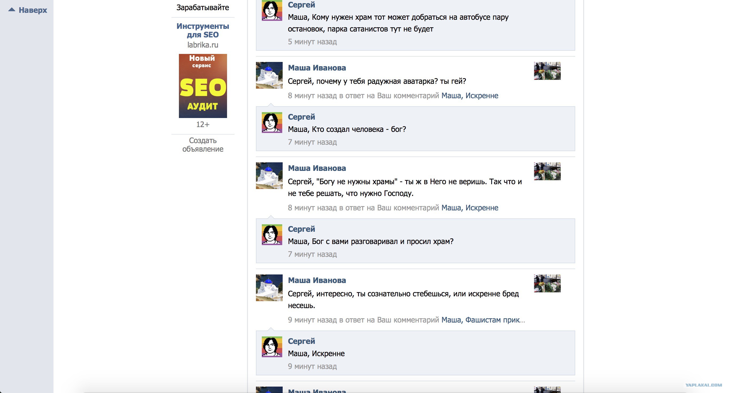Open the Инструменты для SEO ad link
The height and width of the screenshot is (393, 729).
(203, 30)
